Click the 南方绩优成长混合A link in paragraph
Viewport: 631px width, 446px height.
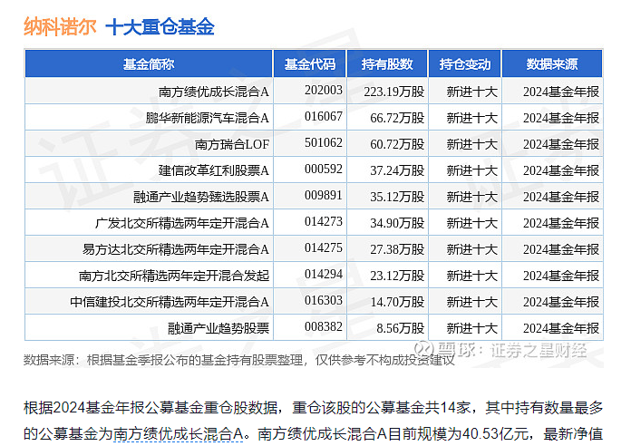click(179, 433)
